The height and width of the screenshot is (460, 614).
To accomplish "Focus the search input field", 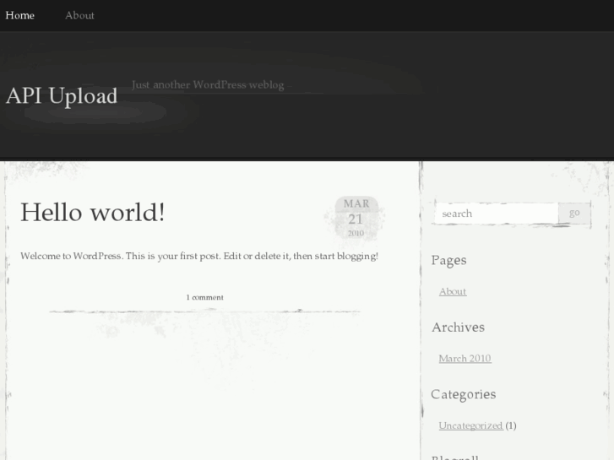I will [497, 214].
